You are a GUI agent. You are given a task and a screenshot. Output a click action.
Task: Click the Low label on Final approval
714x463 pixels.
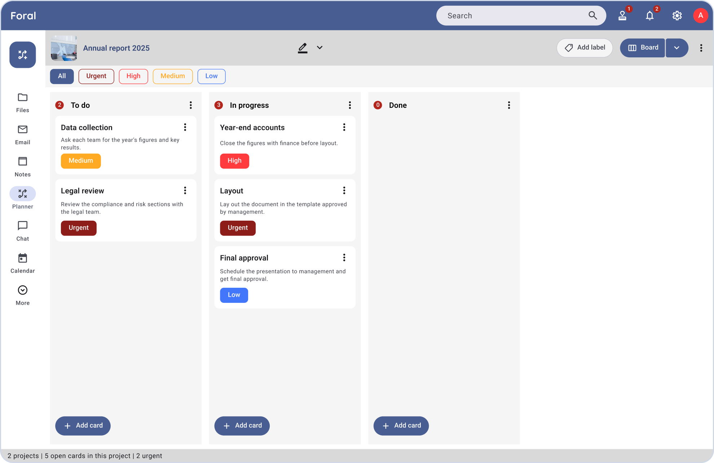click(234, 295)
